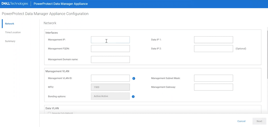Click the Data VLAN section heading
Image resolution: width=268 pixels, height=127 pixels.
(x=52, y=108)
